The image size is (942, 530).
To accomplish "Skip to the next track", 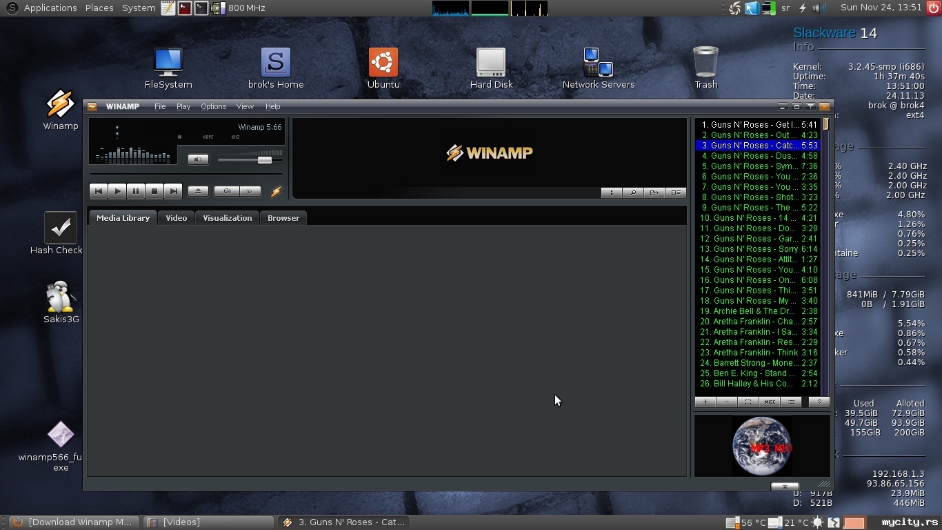I will click(x=173, y=191).
